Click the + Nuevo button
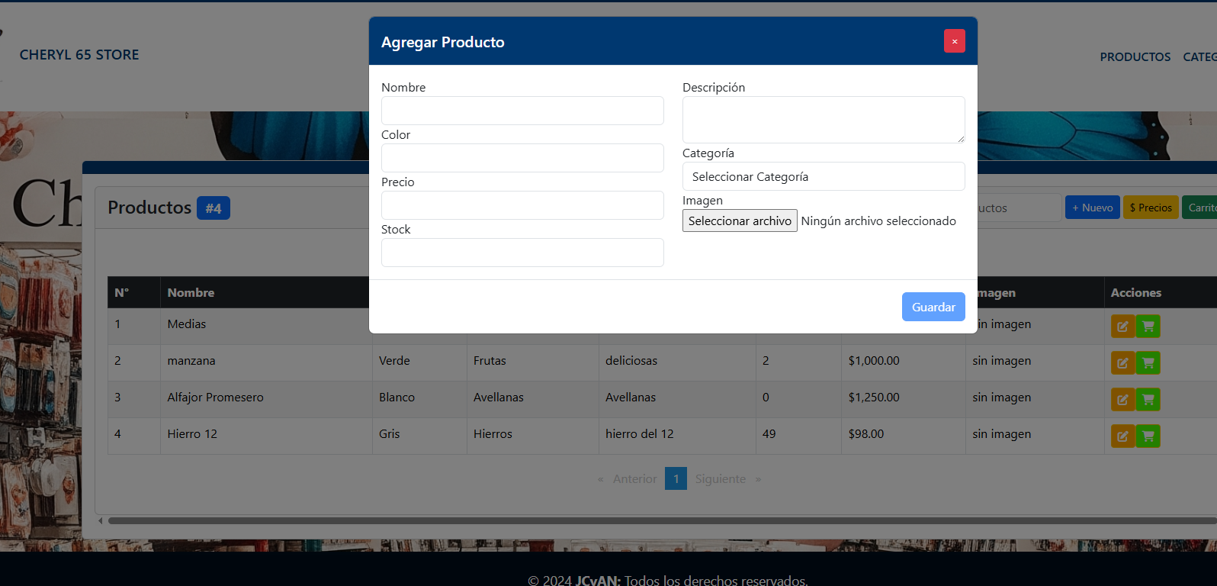1217x586 pixels. click(x=1092, y=208)
